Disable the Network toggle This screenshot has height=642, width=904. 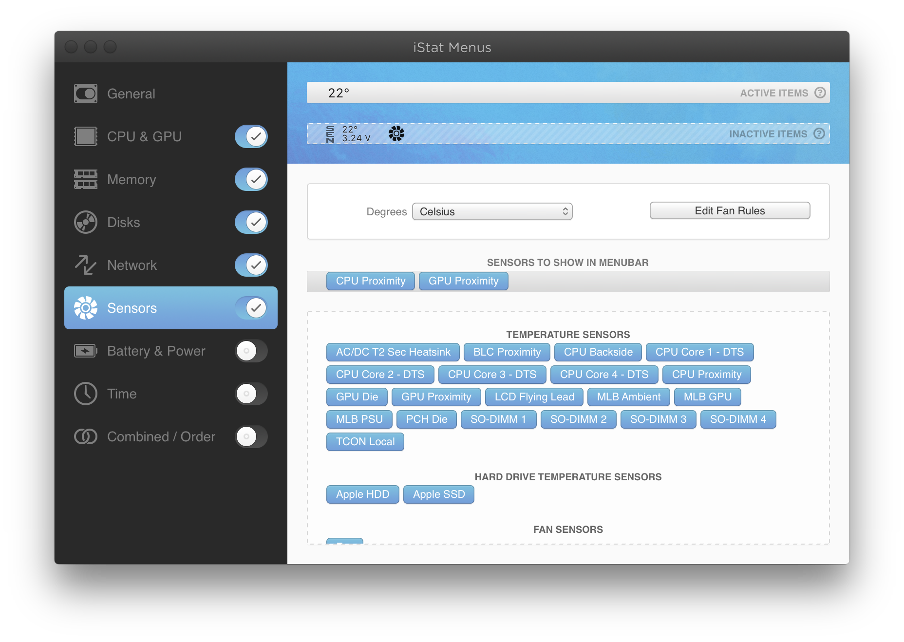click(251, 265)
